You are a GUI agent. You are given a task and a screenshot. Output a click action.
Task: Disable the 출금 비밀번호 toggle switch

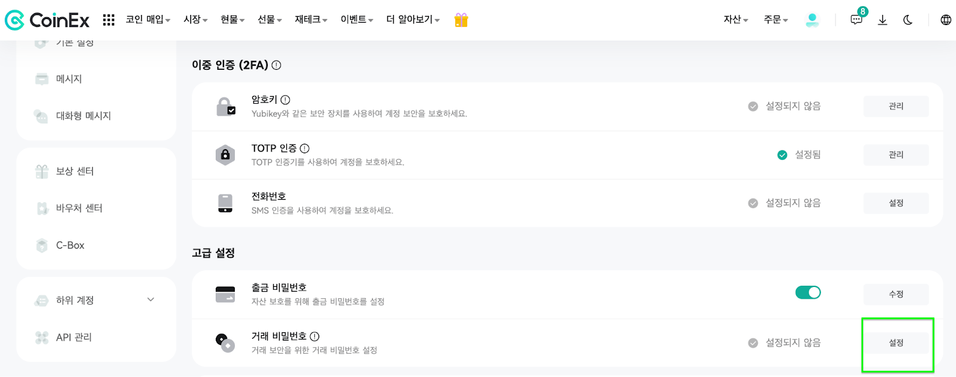tap(807, 292)
